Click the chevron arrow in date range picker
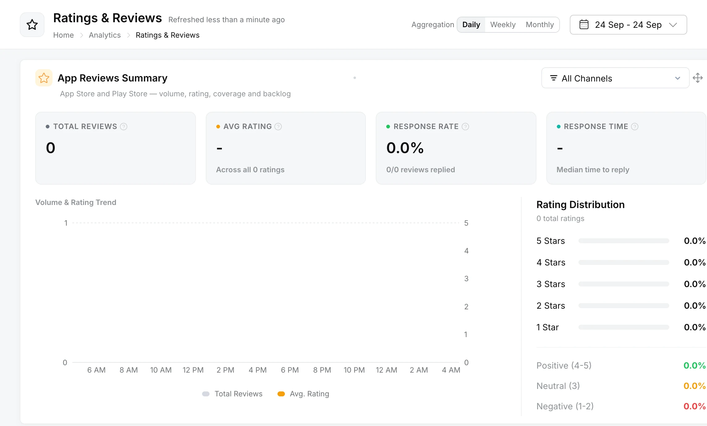707x426 pixels. (673, 25)
